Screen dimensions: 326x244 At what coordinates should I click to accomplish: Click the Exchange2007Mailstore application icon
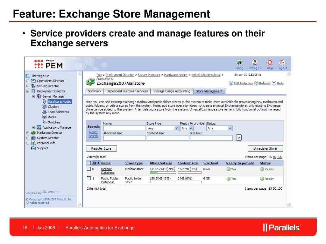click(90, 82)
